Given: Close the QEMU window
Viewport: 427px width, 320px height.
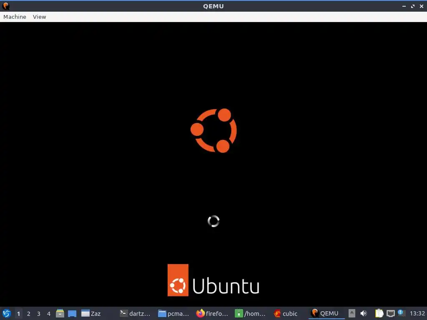Looking at the screenshot, I should coord(421,6).
